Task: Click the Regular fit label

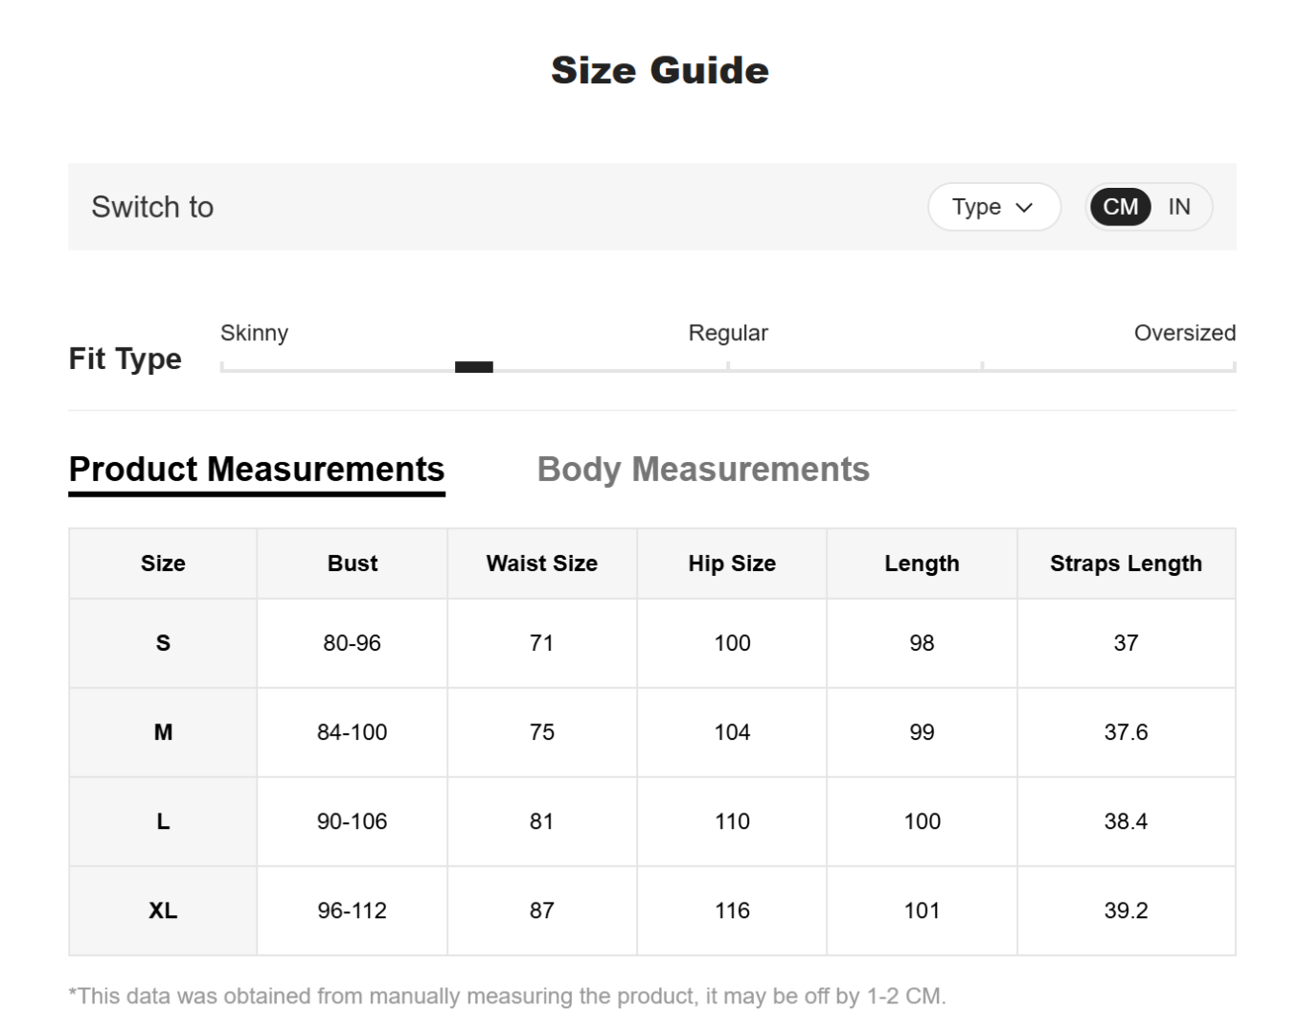Action: 727,333
